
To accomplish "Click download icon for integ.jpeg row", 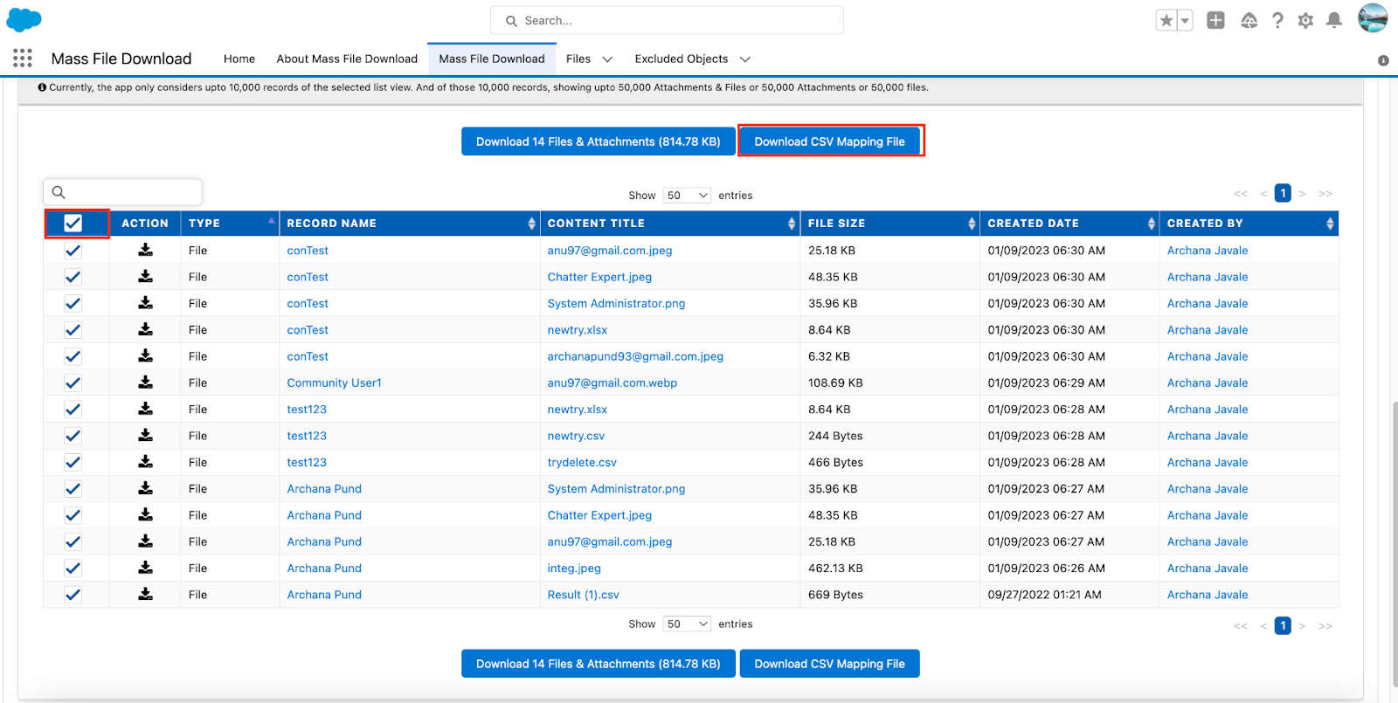I will point(145,568).
